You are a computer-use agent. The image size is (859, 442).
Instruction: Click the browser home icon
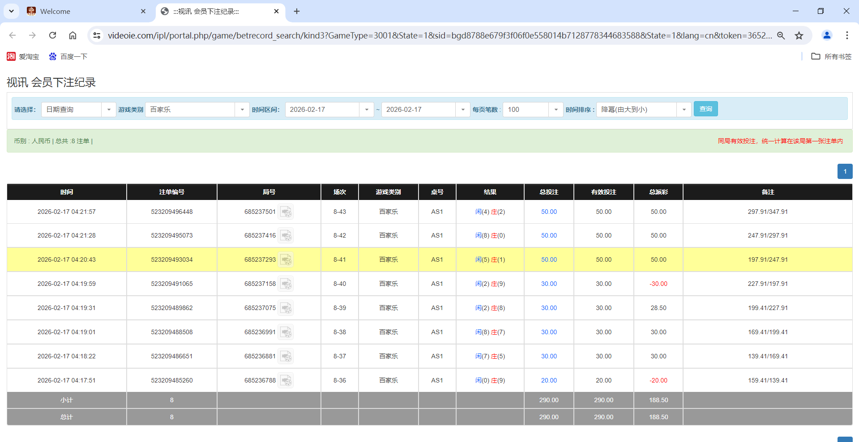click(x=73, y=35)
